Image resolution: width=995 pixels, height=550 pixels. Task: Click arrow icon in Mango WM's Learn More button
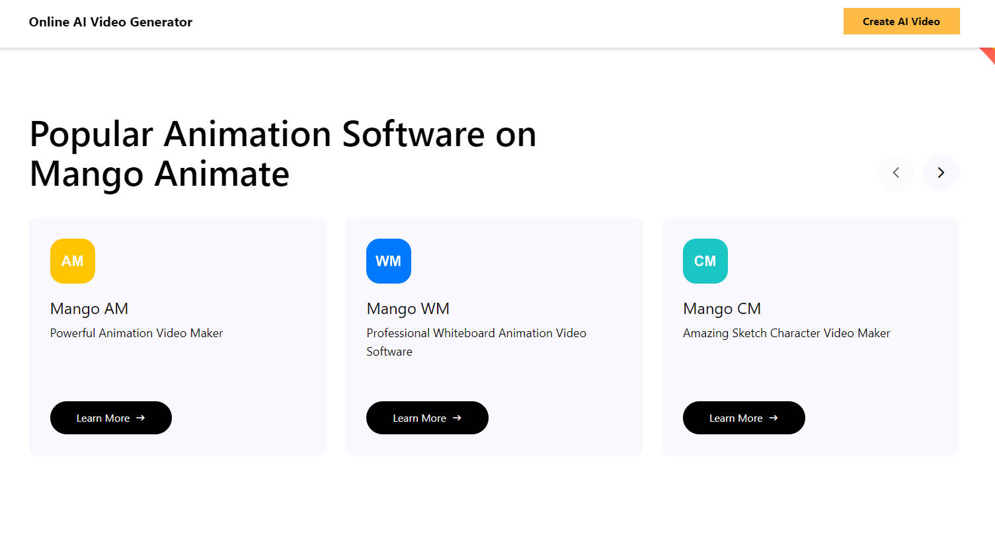[x=457, y=418]
